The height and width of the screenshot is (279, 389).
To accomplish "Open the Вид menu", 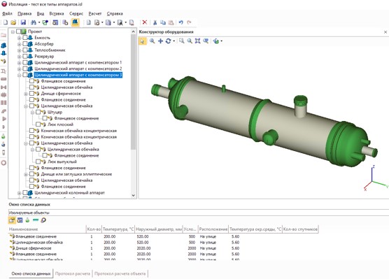I will [41, 14].
